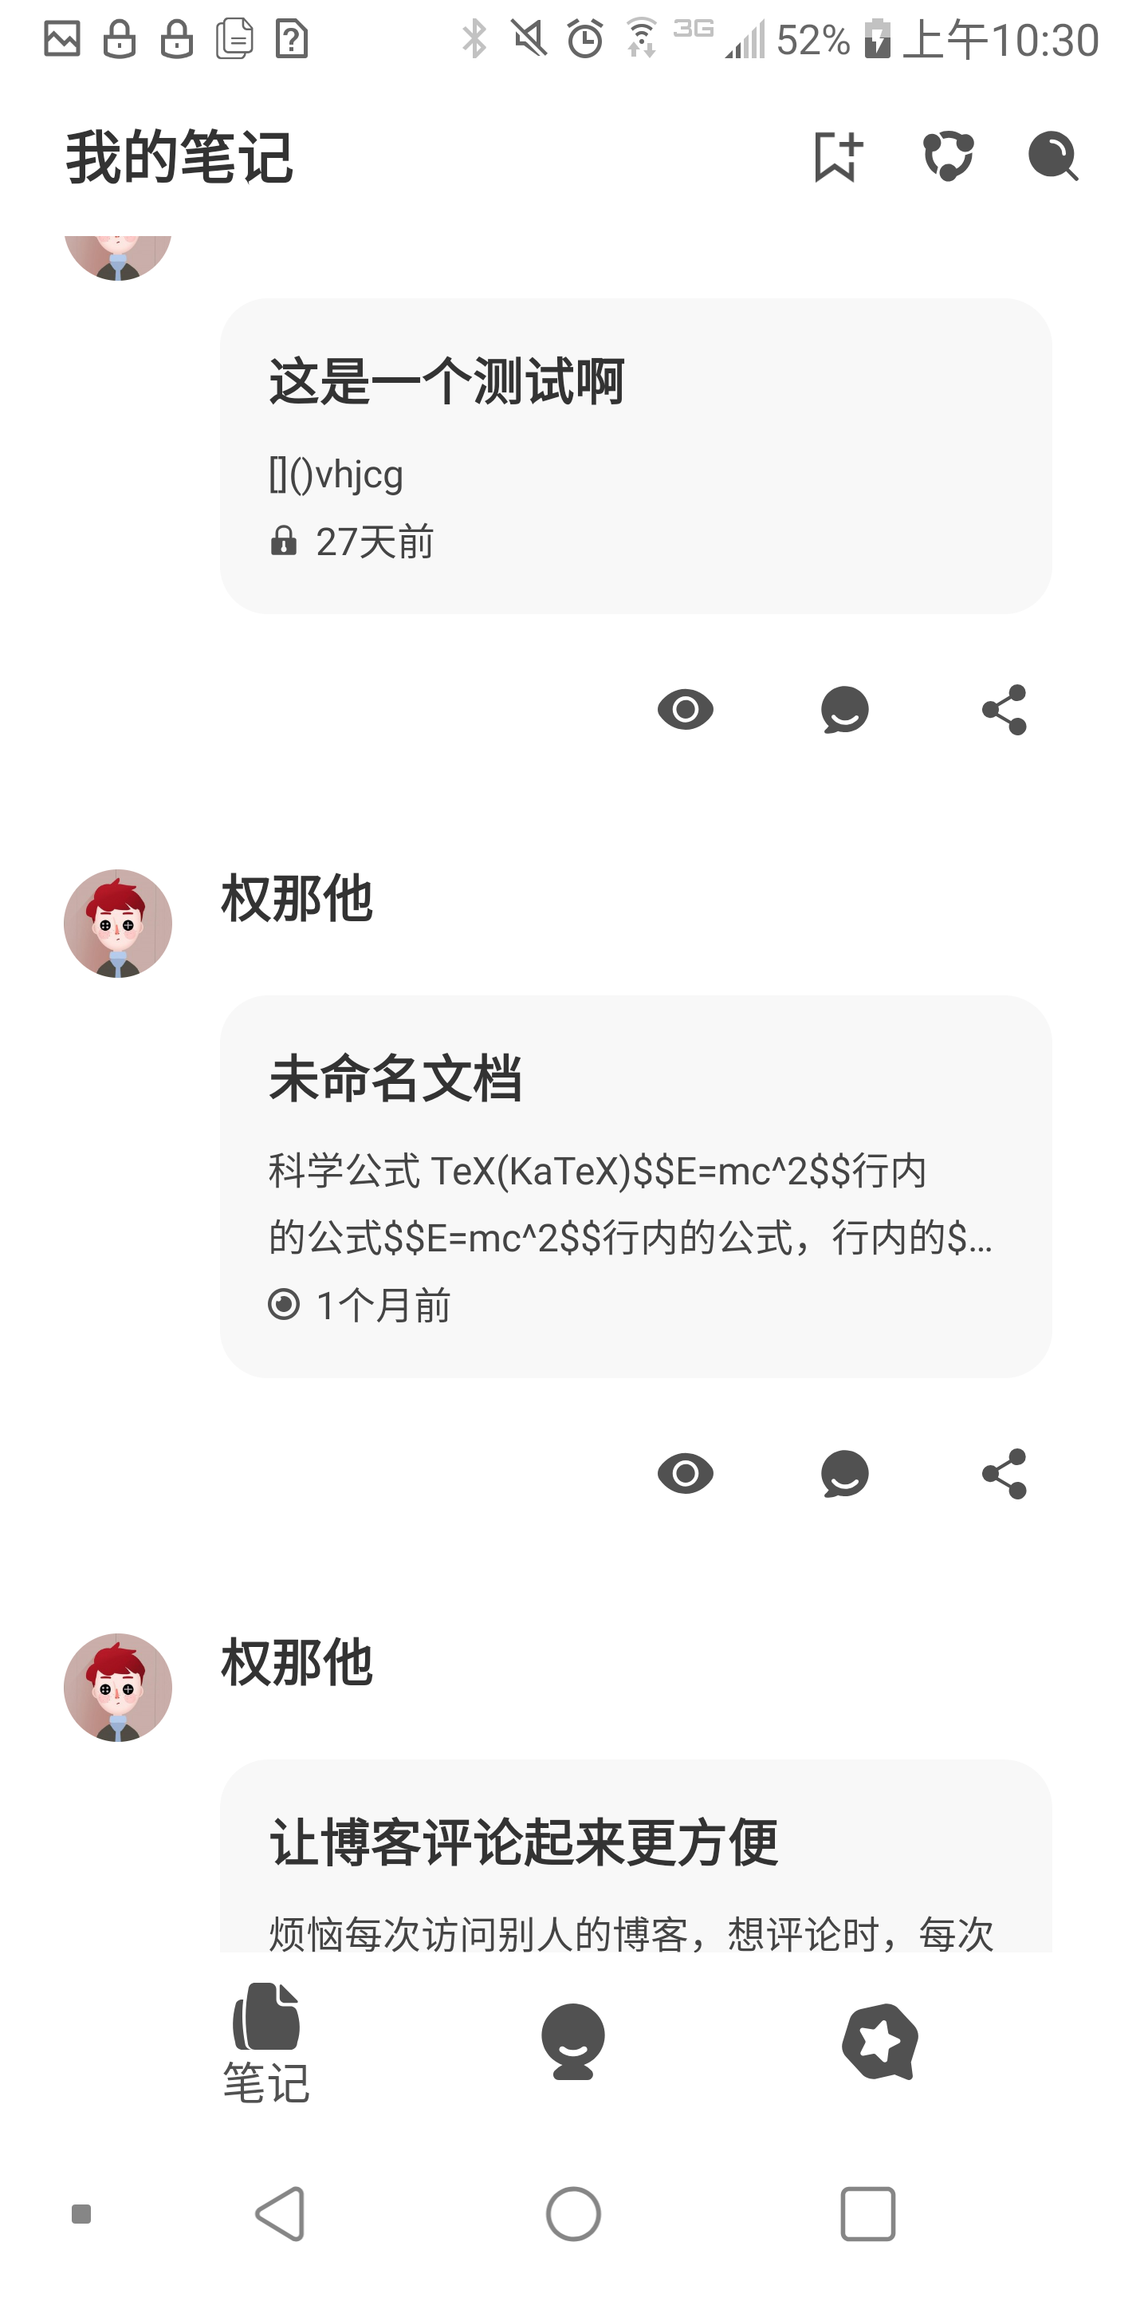Share the 这是一个测试啊 note
Screen dimensions: 1148x2297
pos(1005,710)
